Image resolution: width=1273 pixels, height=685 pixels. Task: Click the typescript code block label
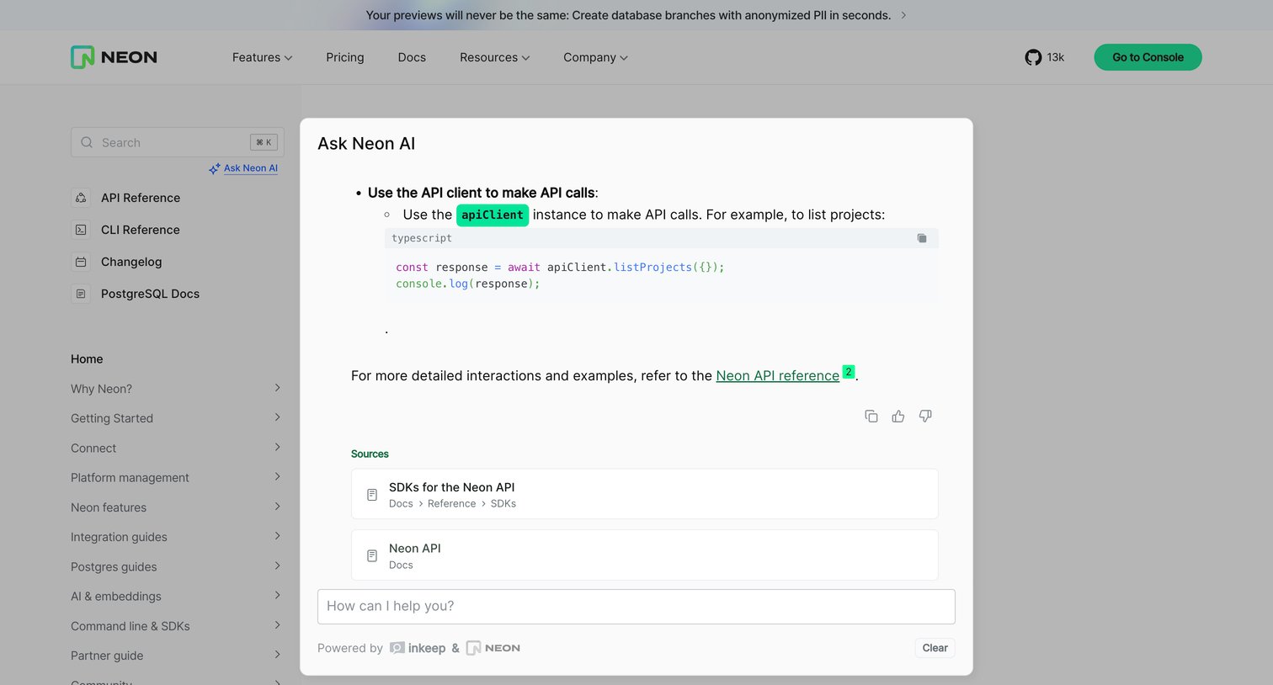pyautogui.click(x=422, y=238)
